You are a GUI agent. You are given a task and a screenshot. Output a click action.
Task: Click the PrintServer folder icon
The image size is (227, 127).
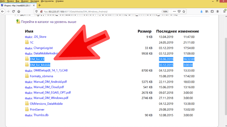pyautogui.click(x=27, y=109)
